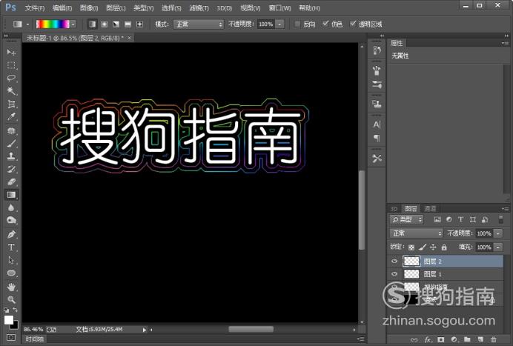Select the Dodge tool
Viewport: 513px width, 346px height.
point(11,221)
